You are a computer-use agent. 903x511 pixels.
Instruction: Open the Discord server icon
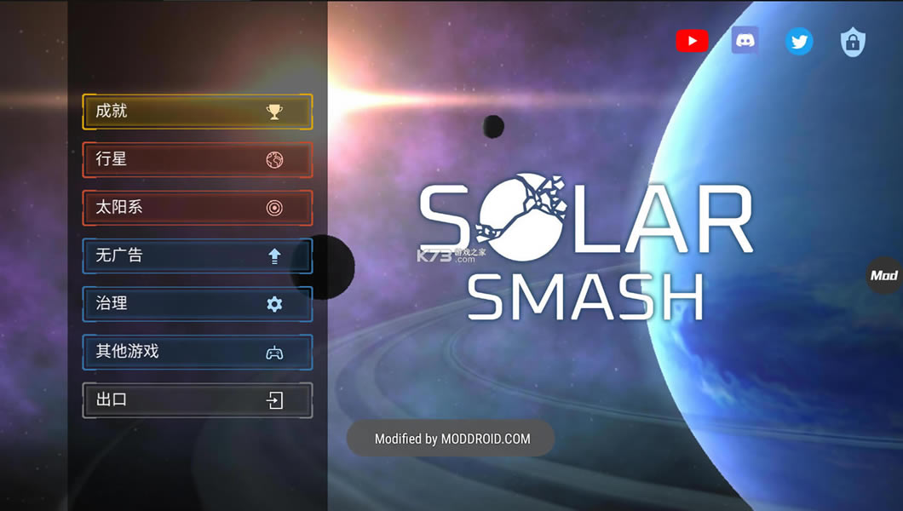(x=745, y=41)
